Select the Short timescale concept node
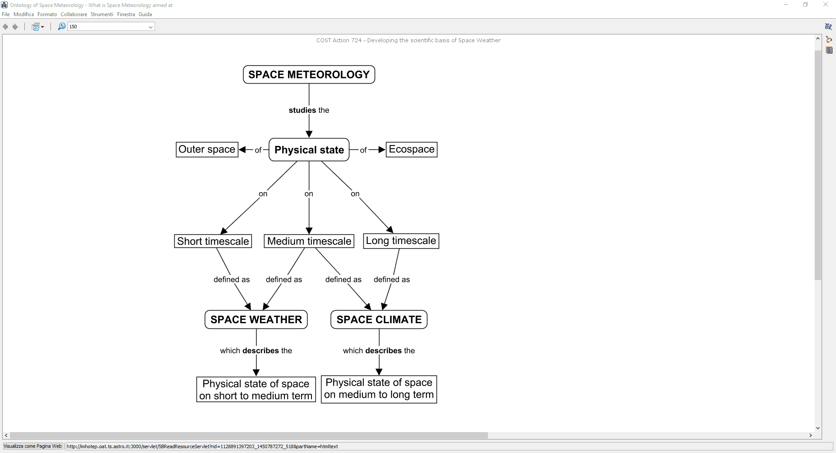This screenshot has width=836, height=453. pyautogui.click(x=213, y=241)
